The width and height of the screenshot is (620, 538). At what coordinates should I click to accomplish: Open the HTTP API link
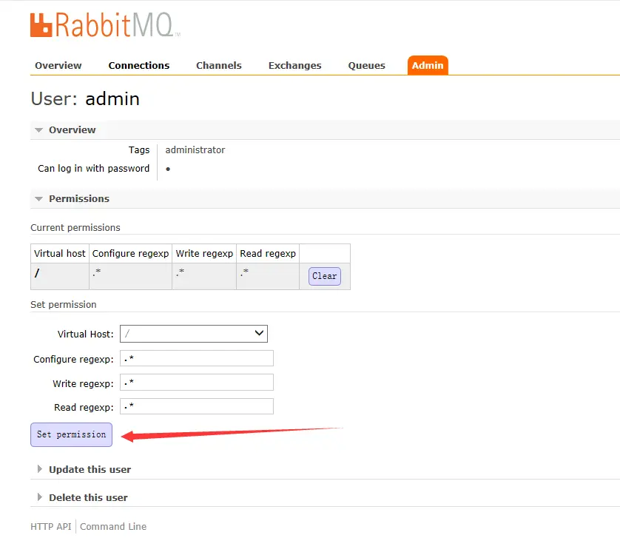[50, 526]
